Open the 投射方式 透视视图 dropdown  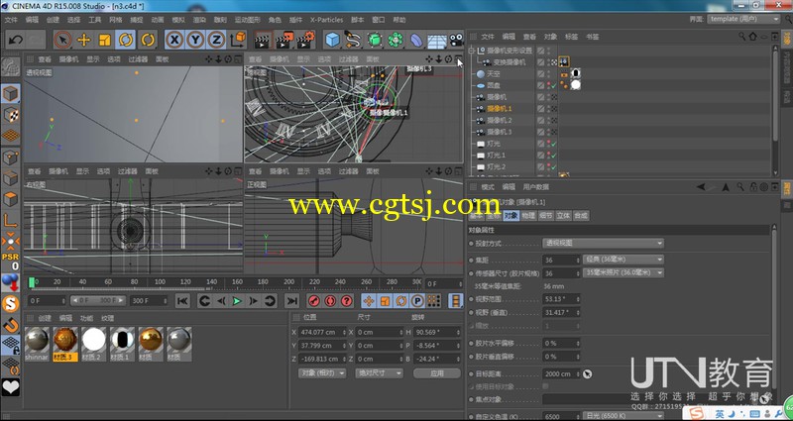pyautogui.click(x=603, y=243)
